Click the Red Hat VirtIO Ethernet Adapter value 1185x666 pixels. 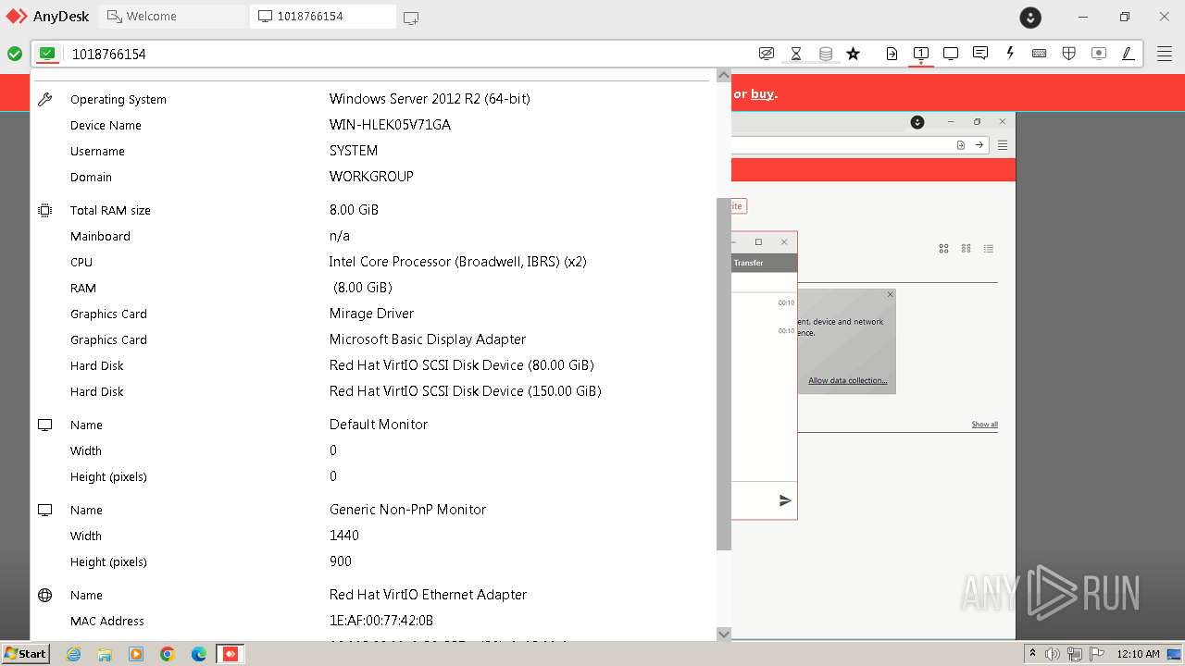pyautogui.click(x=428, y=594)
